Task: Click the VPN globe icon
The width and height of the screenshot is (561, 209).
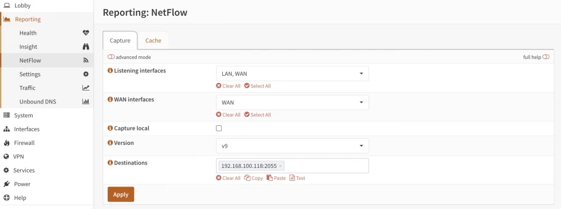Action: [6, 157]
